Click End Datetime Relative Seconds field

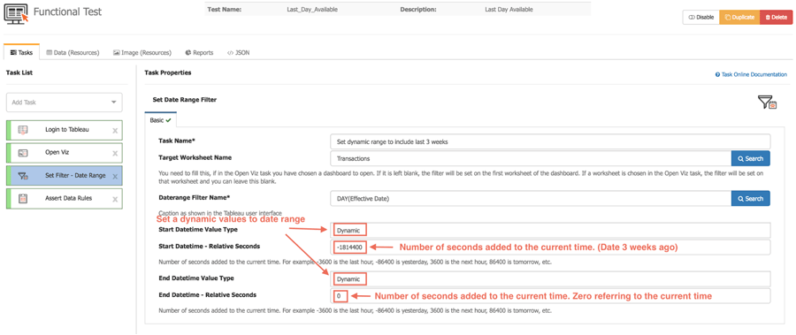(550, 295)
